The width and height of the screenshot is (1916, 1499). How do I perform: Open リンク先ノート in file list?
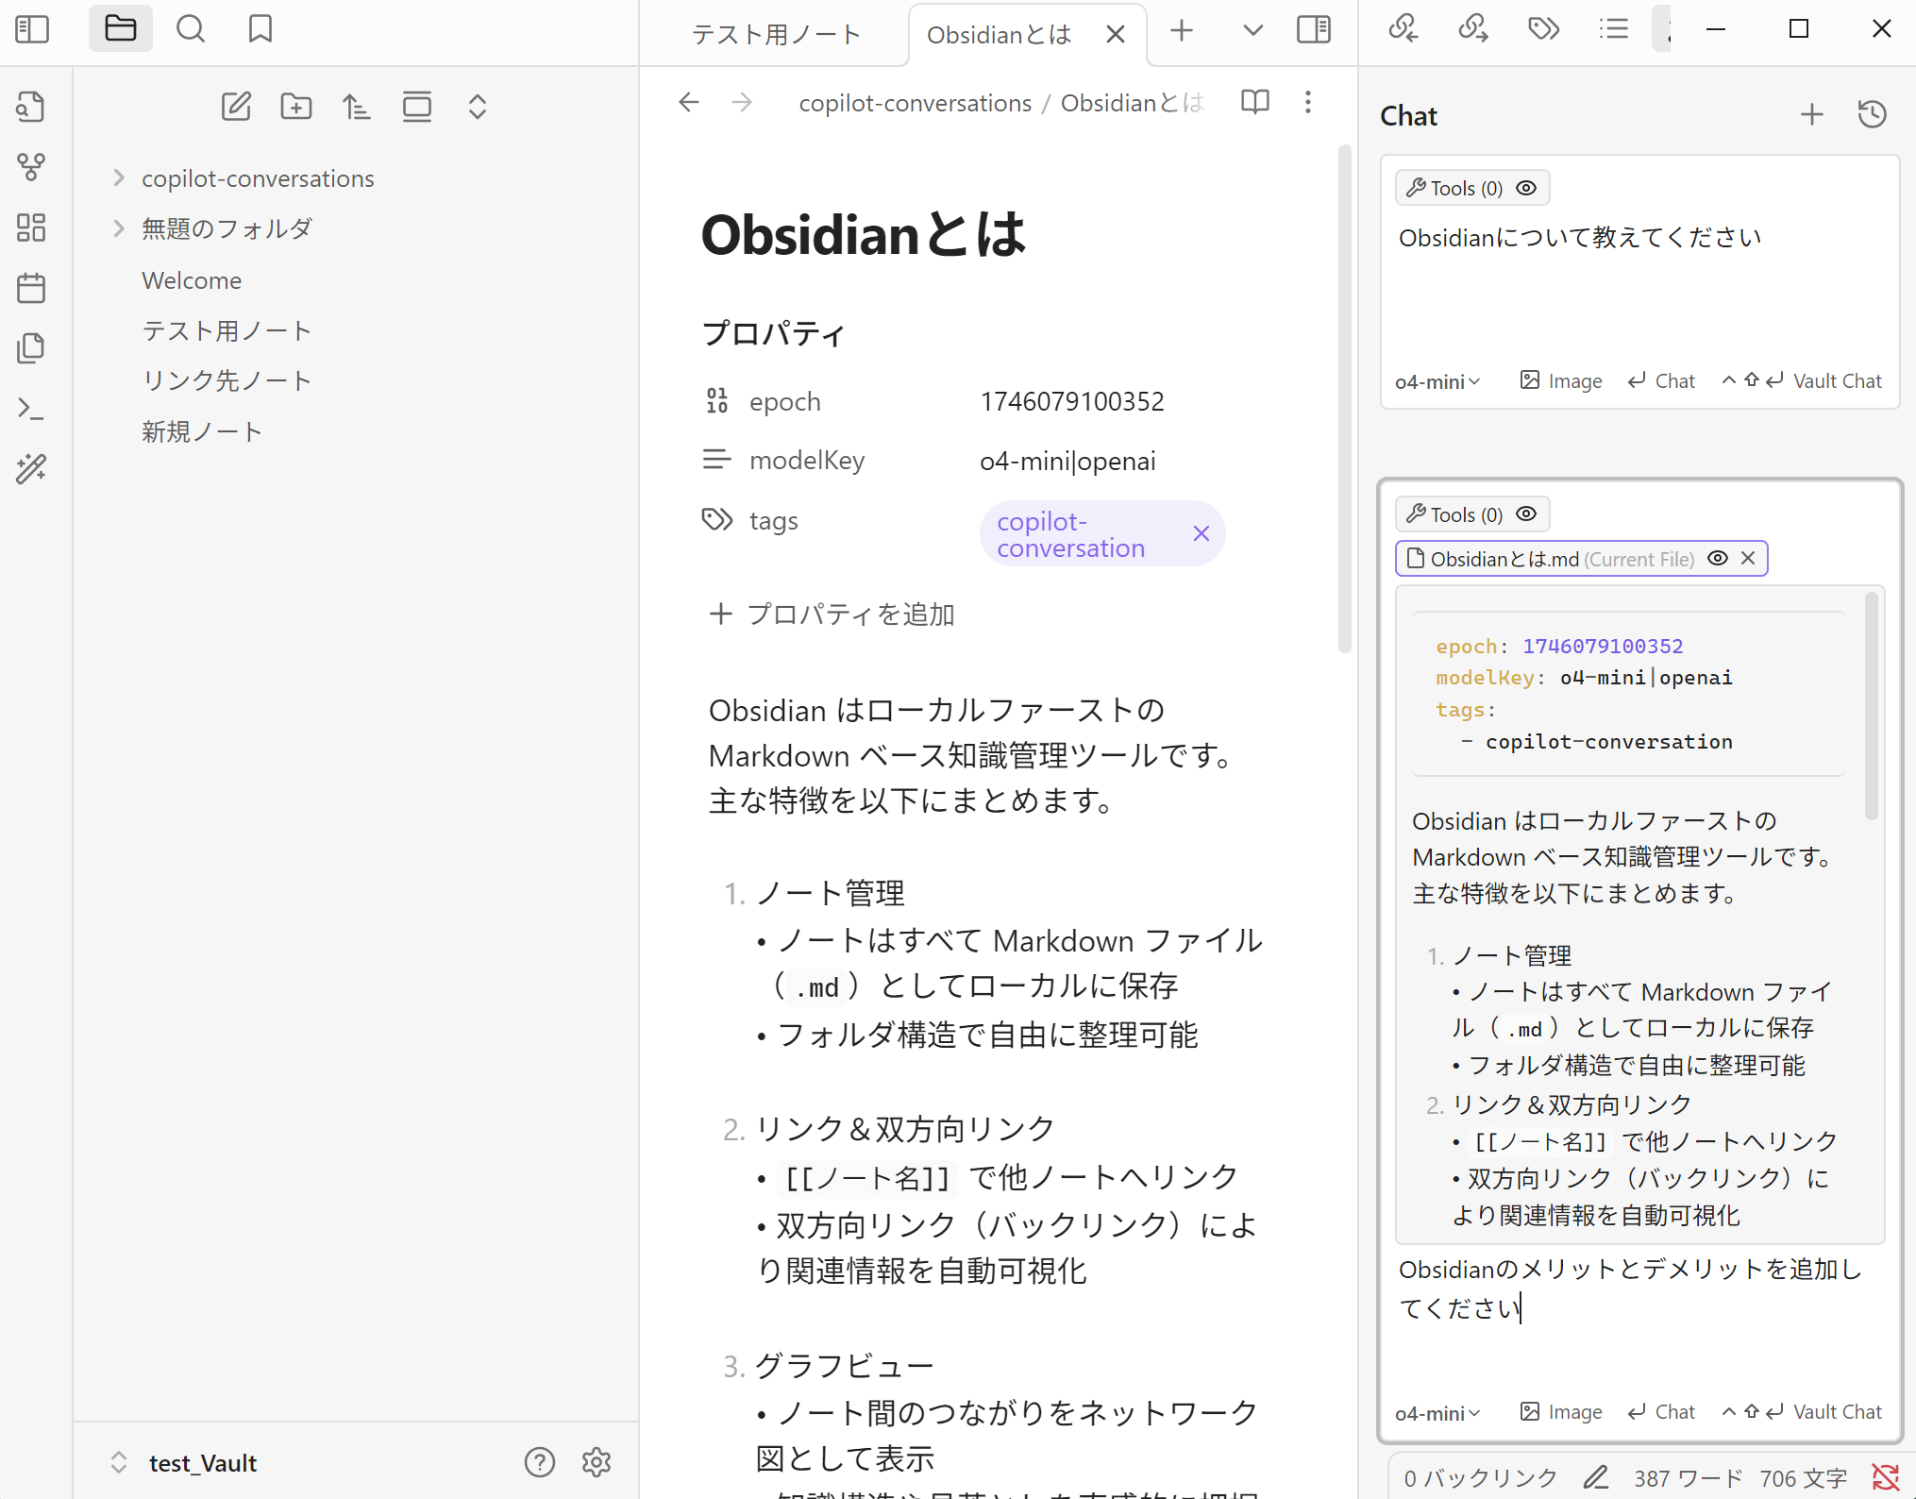pos(227,380)
